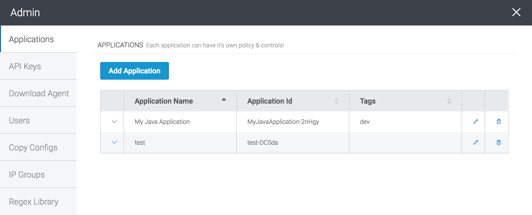Sort table by Tags arrows
The width and height of the screenshot is (532, 215).
[449, 101]
